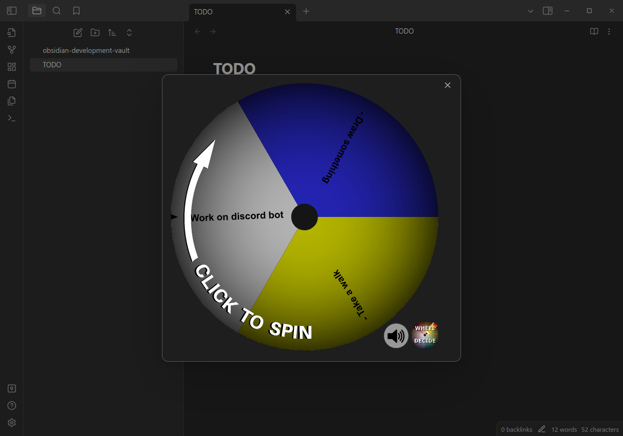Close the spin wheel dialog
The height and width of the screenshot is (436, 623).
pyautogui.click(x=448, y=85)
